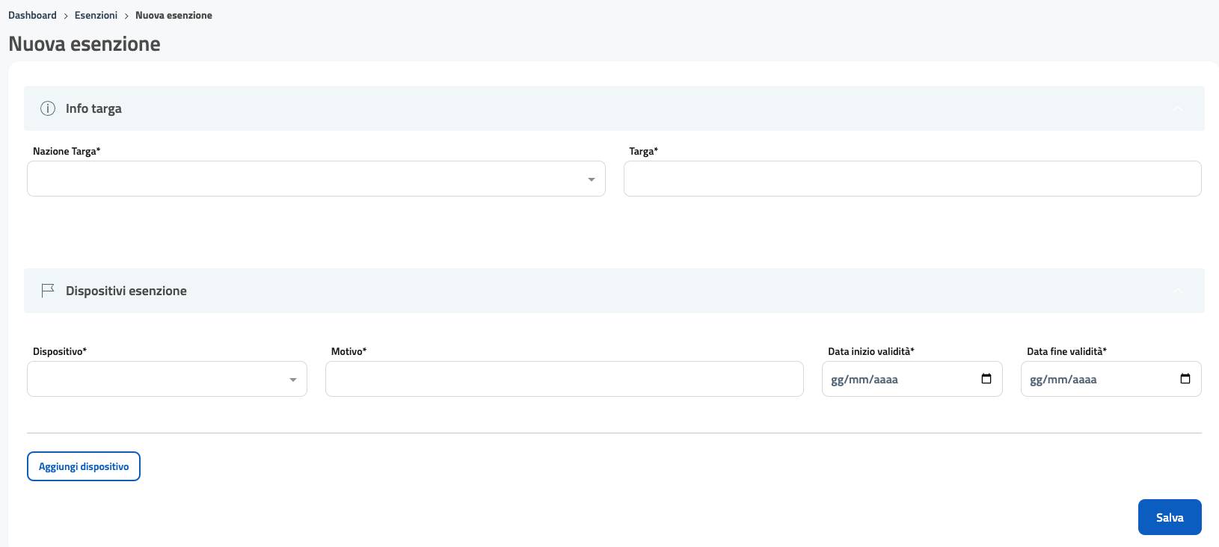
Task: Focus the Data fine validità date field
Action: pyautogui.click(x=1096, y=379)
